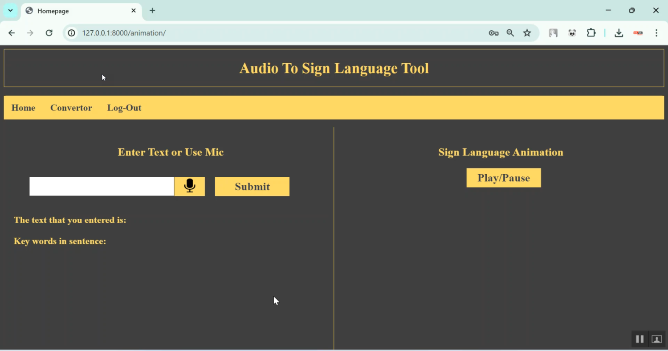Go to the Convertor page
668x351 pixels.
coord(71,108)
